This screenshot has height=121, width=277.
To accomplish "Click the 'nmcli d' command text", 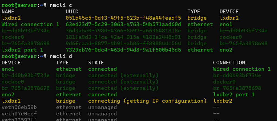I will pyautogui.click(x=61, y=56).
